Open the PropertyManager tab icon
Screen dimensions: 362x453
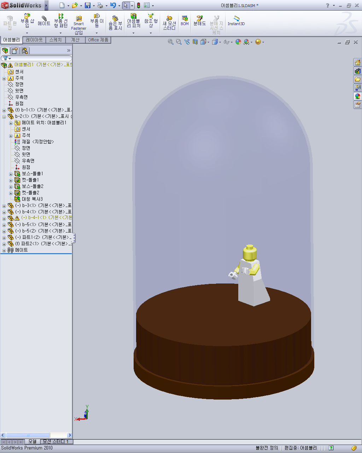(15, 51)
